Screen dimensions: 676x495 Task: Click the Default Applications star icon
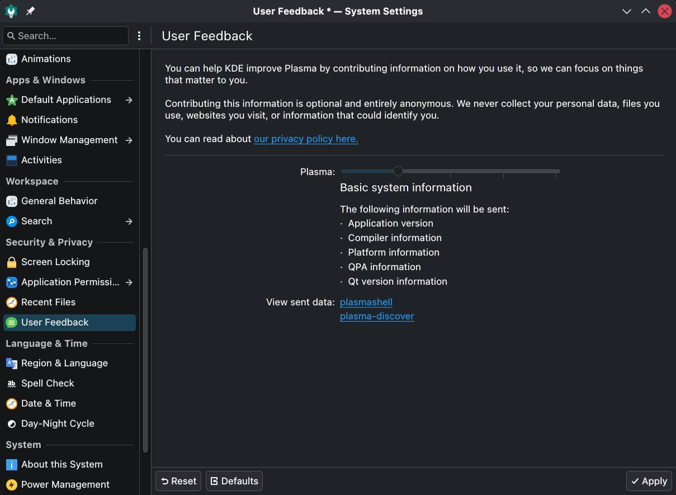click(11, 100)
